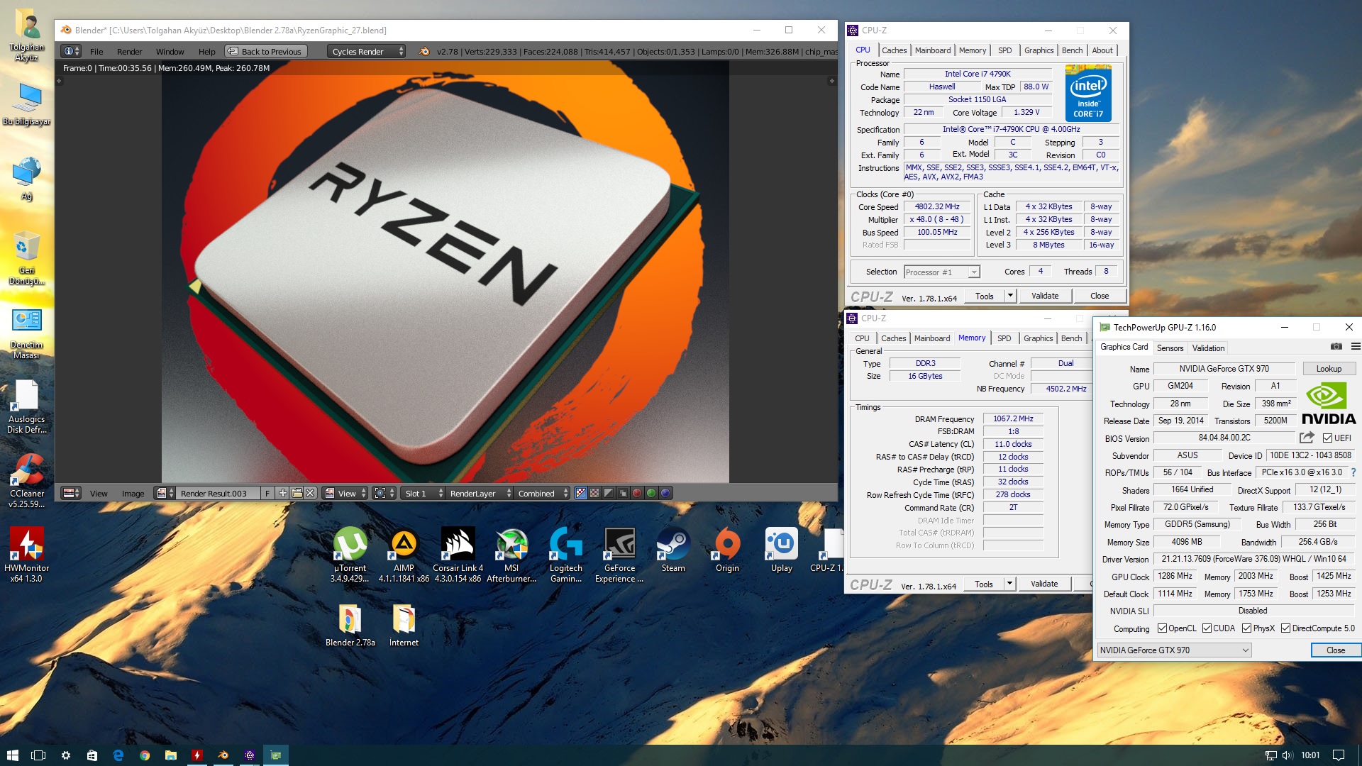
Task: Toggle fake user F button for the render result
Action: [x=267, y=493]
